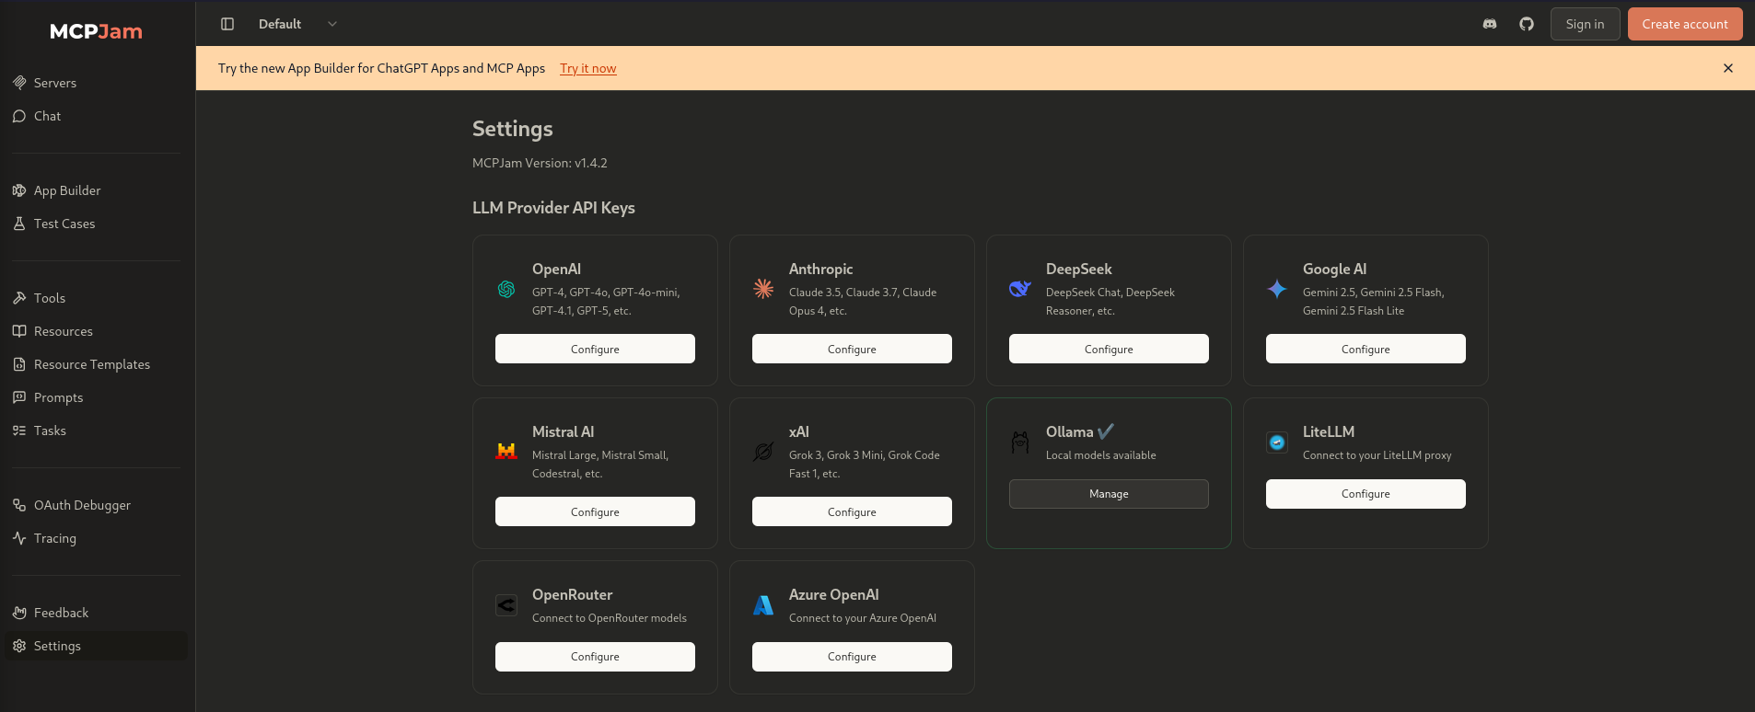Open Chat from the sidebar

point(96,116)
